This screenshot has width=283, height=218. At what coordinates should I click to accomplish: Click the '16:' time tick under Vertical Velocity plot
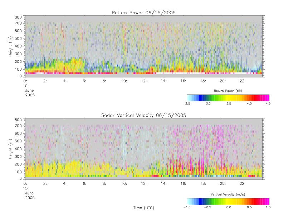click(183, 184)
